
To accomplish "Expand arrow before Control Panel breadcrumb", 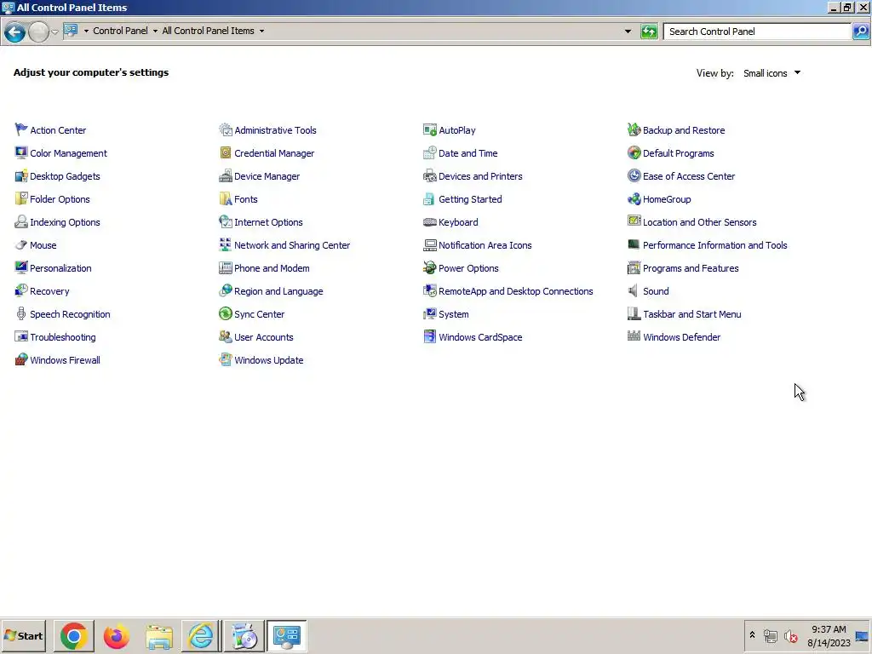I will [86, 32].
